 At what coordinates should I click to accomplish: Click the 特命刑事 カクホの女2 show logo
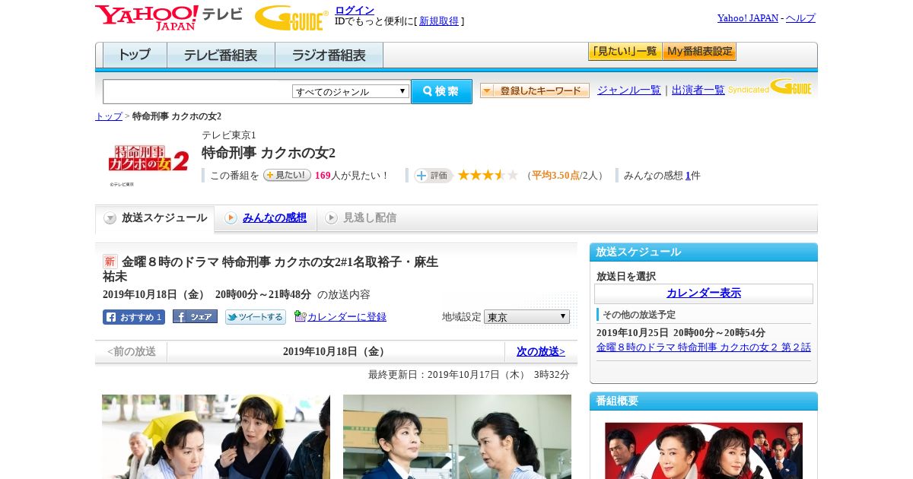tap(148, 161)
